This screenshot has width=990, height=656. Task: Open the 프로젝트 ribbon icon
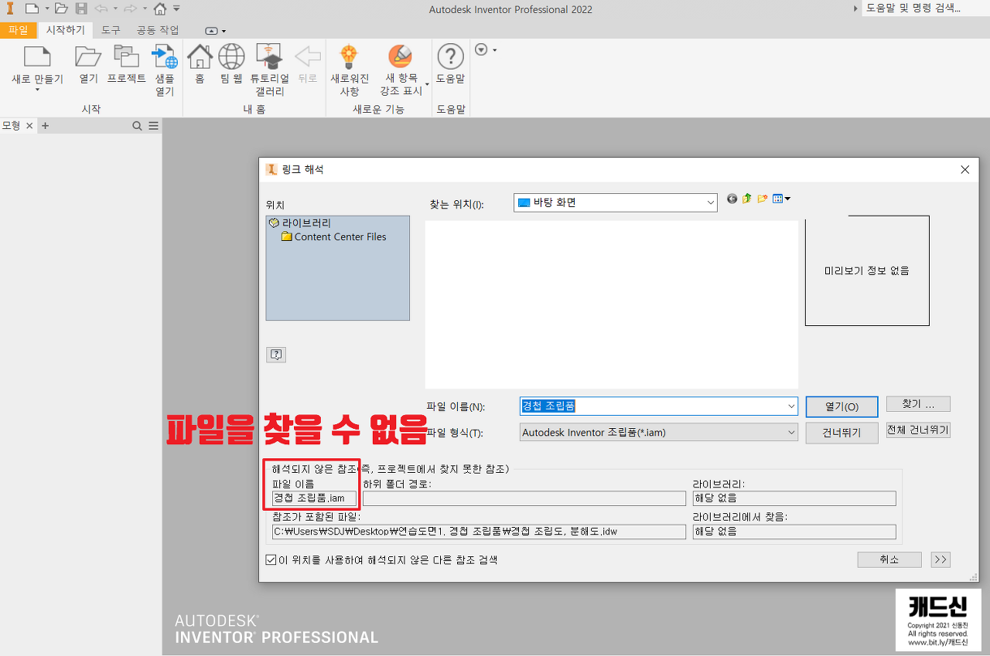126,56
